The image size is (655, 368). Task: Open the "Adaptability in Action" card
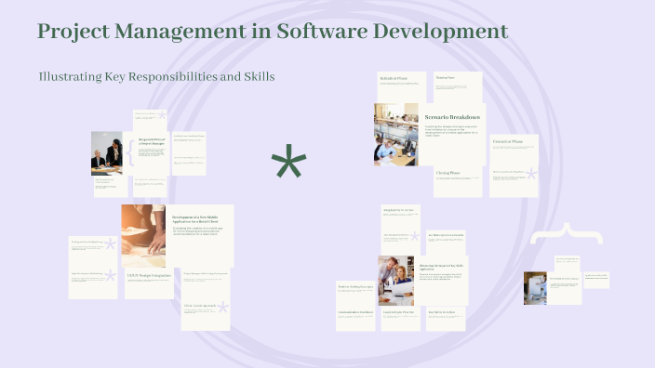click(401, 217)
